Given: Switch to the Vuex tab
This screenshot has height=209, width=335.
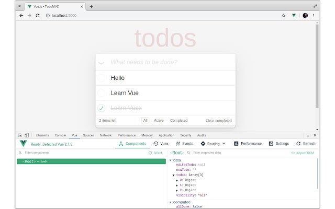Looking at the screenshot, I should click(x=161, y=144).
